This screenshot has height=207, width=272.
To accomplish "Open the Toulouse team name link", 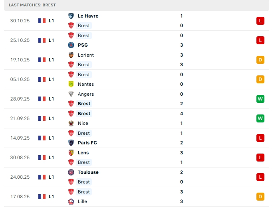I will (88, 172).
